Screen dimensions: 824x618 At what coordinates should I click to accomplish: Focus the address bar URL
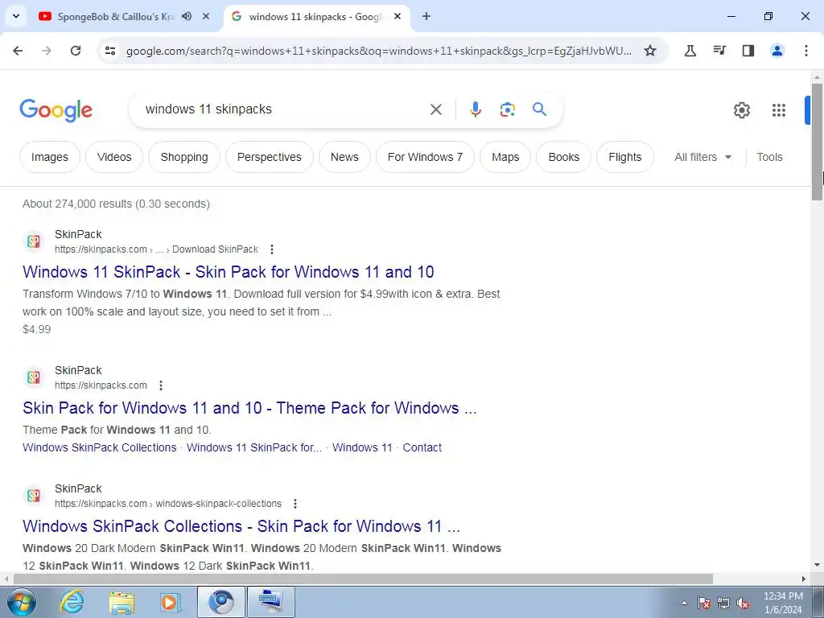tap(378, 51)
